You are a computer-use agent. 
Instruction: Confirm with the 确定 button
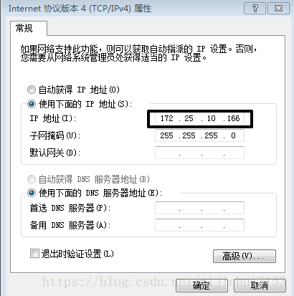(x=201, y=285)
